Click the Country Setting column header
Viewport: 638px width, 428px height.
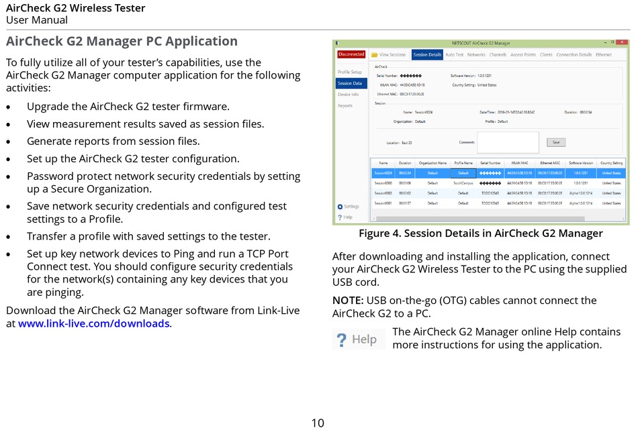coord(611,163)
